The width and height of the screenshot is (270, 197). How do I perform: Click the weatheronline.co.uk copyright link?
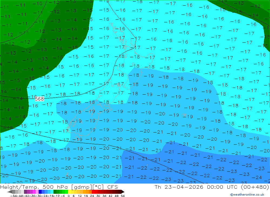tap(247, 195)
